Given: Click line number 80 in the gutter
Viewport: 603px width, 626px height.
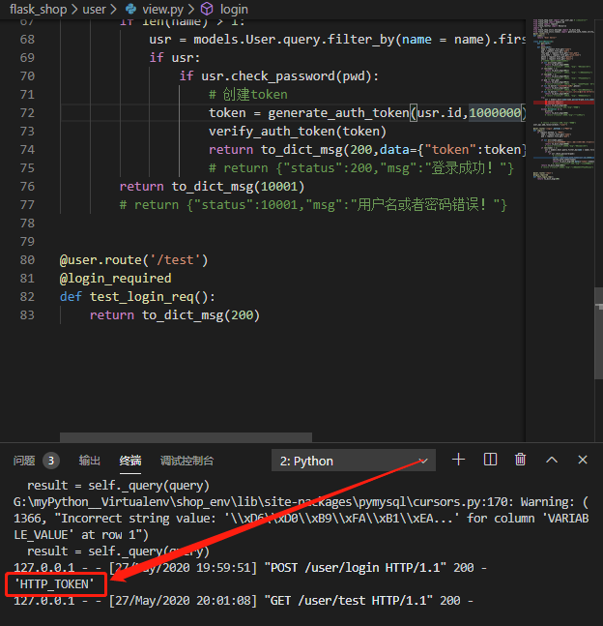Looking at the screenshot, I should pyautogui.click(x=27, y=260).
